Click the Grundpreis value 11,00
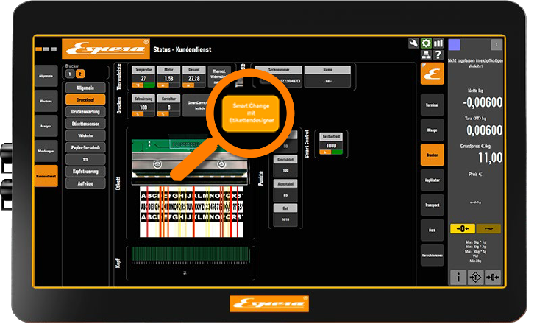This screenshot has height=324, width=537. click(x=490, y=158)
